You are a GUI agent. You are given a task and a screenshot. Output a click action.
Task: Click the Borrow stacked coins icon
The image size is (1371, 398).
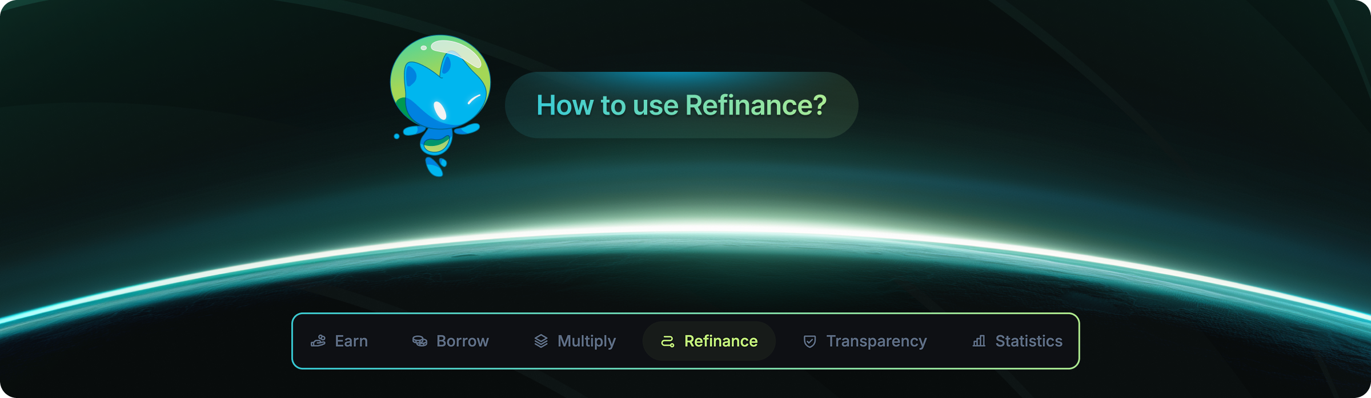(419, 341)
